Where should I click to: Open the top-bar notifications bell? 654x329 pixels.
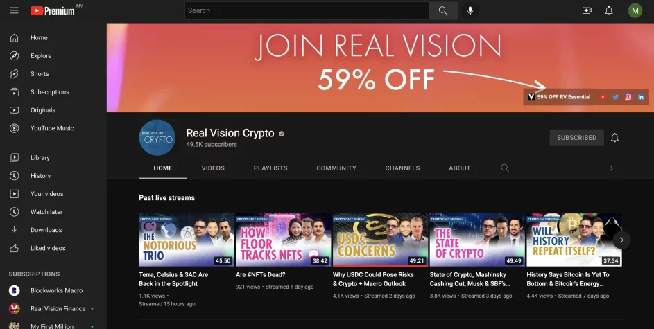[609, 10]
